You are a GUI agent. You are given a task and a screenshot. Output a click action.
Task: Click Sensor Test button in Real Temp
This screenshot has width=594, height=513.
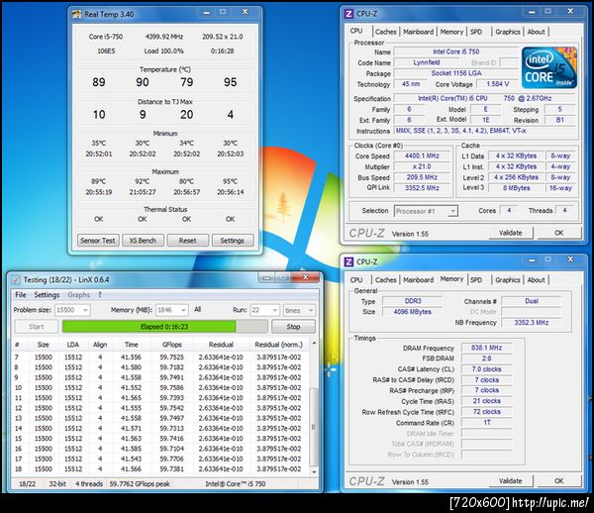98,241
